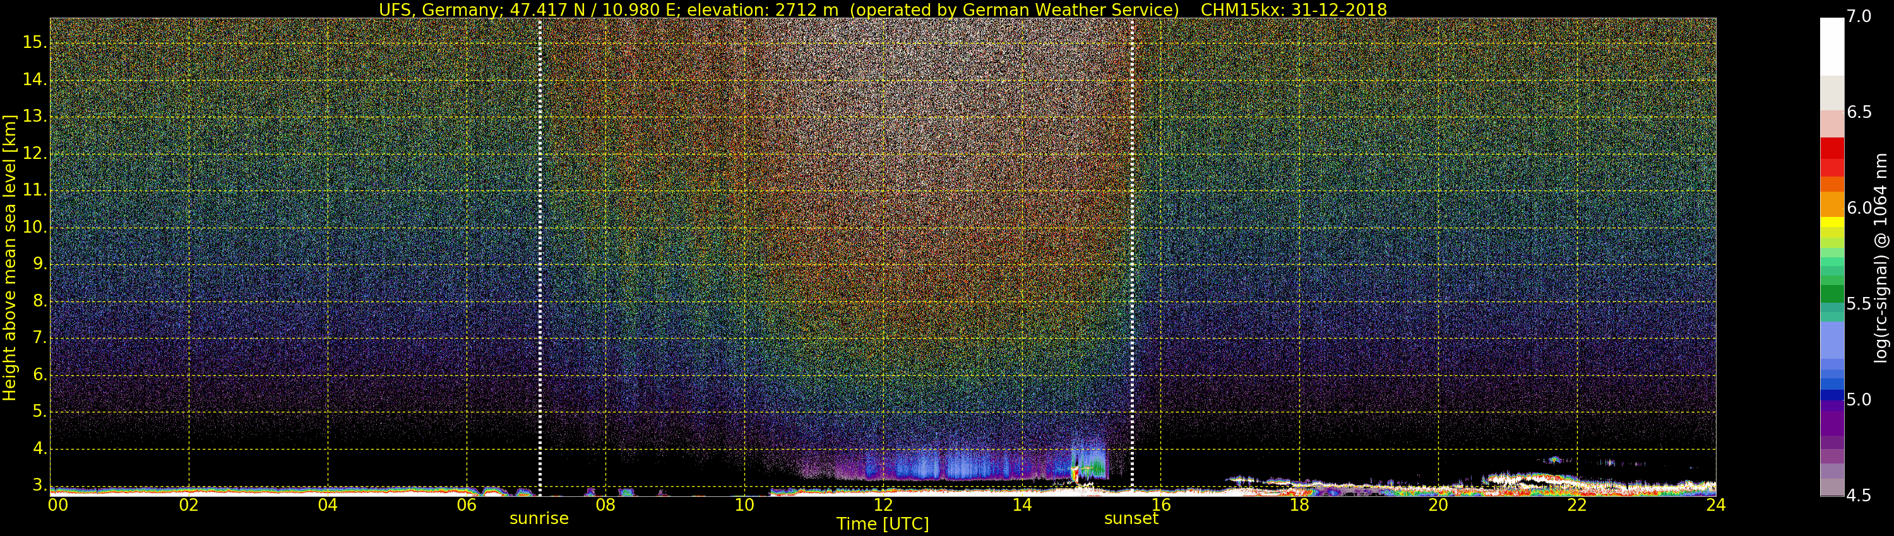Click the '5.0' colorbar tick value

(1859, 399)
